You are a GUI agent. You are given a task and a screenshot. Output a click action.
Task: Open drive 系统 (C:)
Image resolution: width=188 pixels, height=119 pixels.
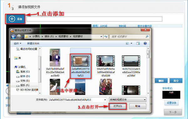pos(23,72)
